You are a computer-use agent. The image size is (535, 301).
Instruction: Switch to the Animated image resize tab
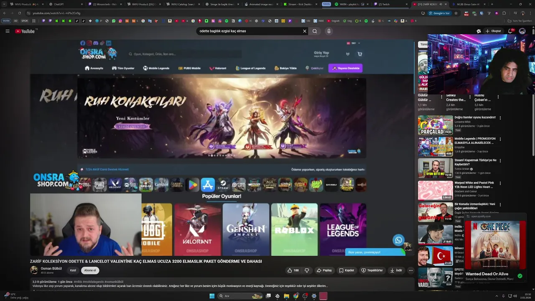coord(260,4)
